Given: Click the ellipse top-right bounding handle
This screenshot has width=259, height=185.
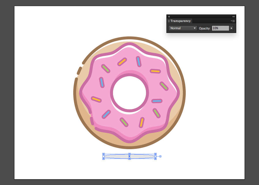Looking at the screenshot, I should click(155, 154).
